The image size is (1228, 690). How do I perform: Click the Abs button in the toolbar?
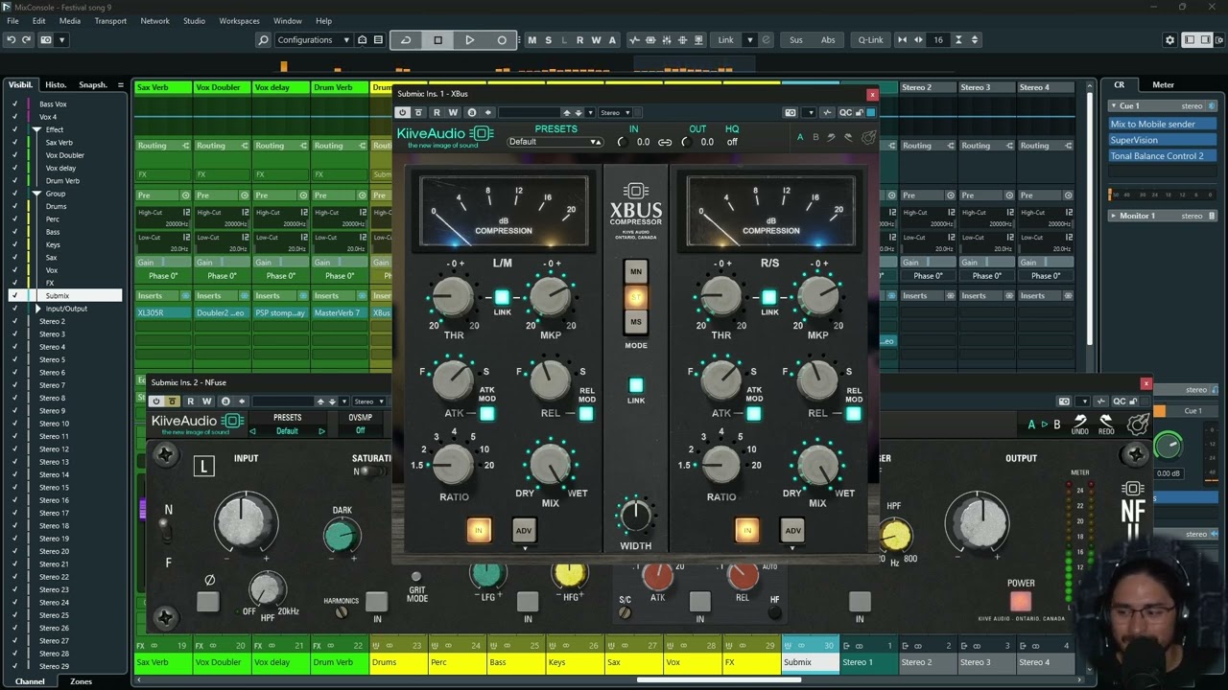(x=828, y=40)
